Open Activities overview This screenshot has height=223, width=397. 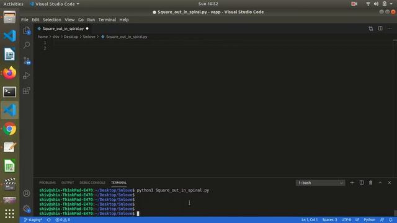pyautogui.click(x=13, y=4)
